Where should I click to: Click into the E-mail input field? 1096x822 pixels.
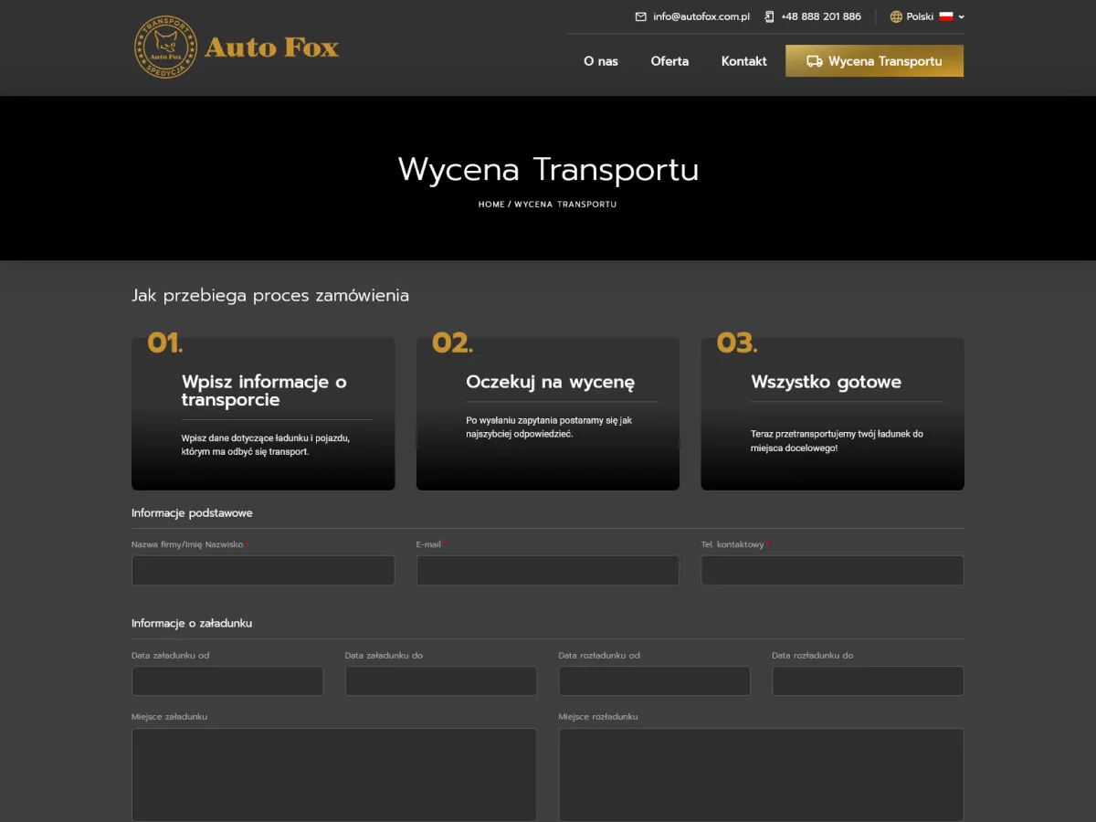tap(547, 570)
